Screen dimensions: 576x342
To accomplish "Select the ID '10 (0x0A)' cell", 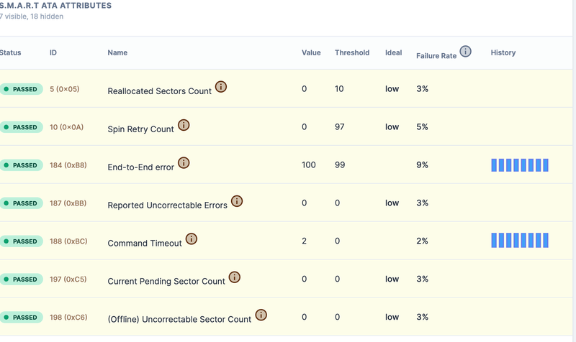I will (66, 127).
